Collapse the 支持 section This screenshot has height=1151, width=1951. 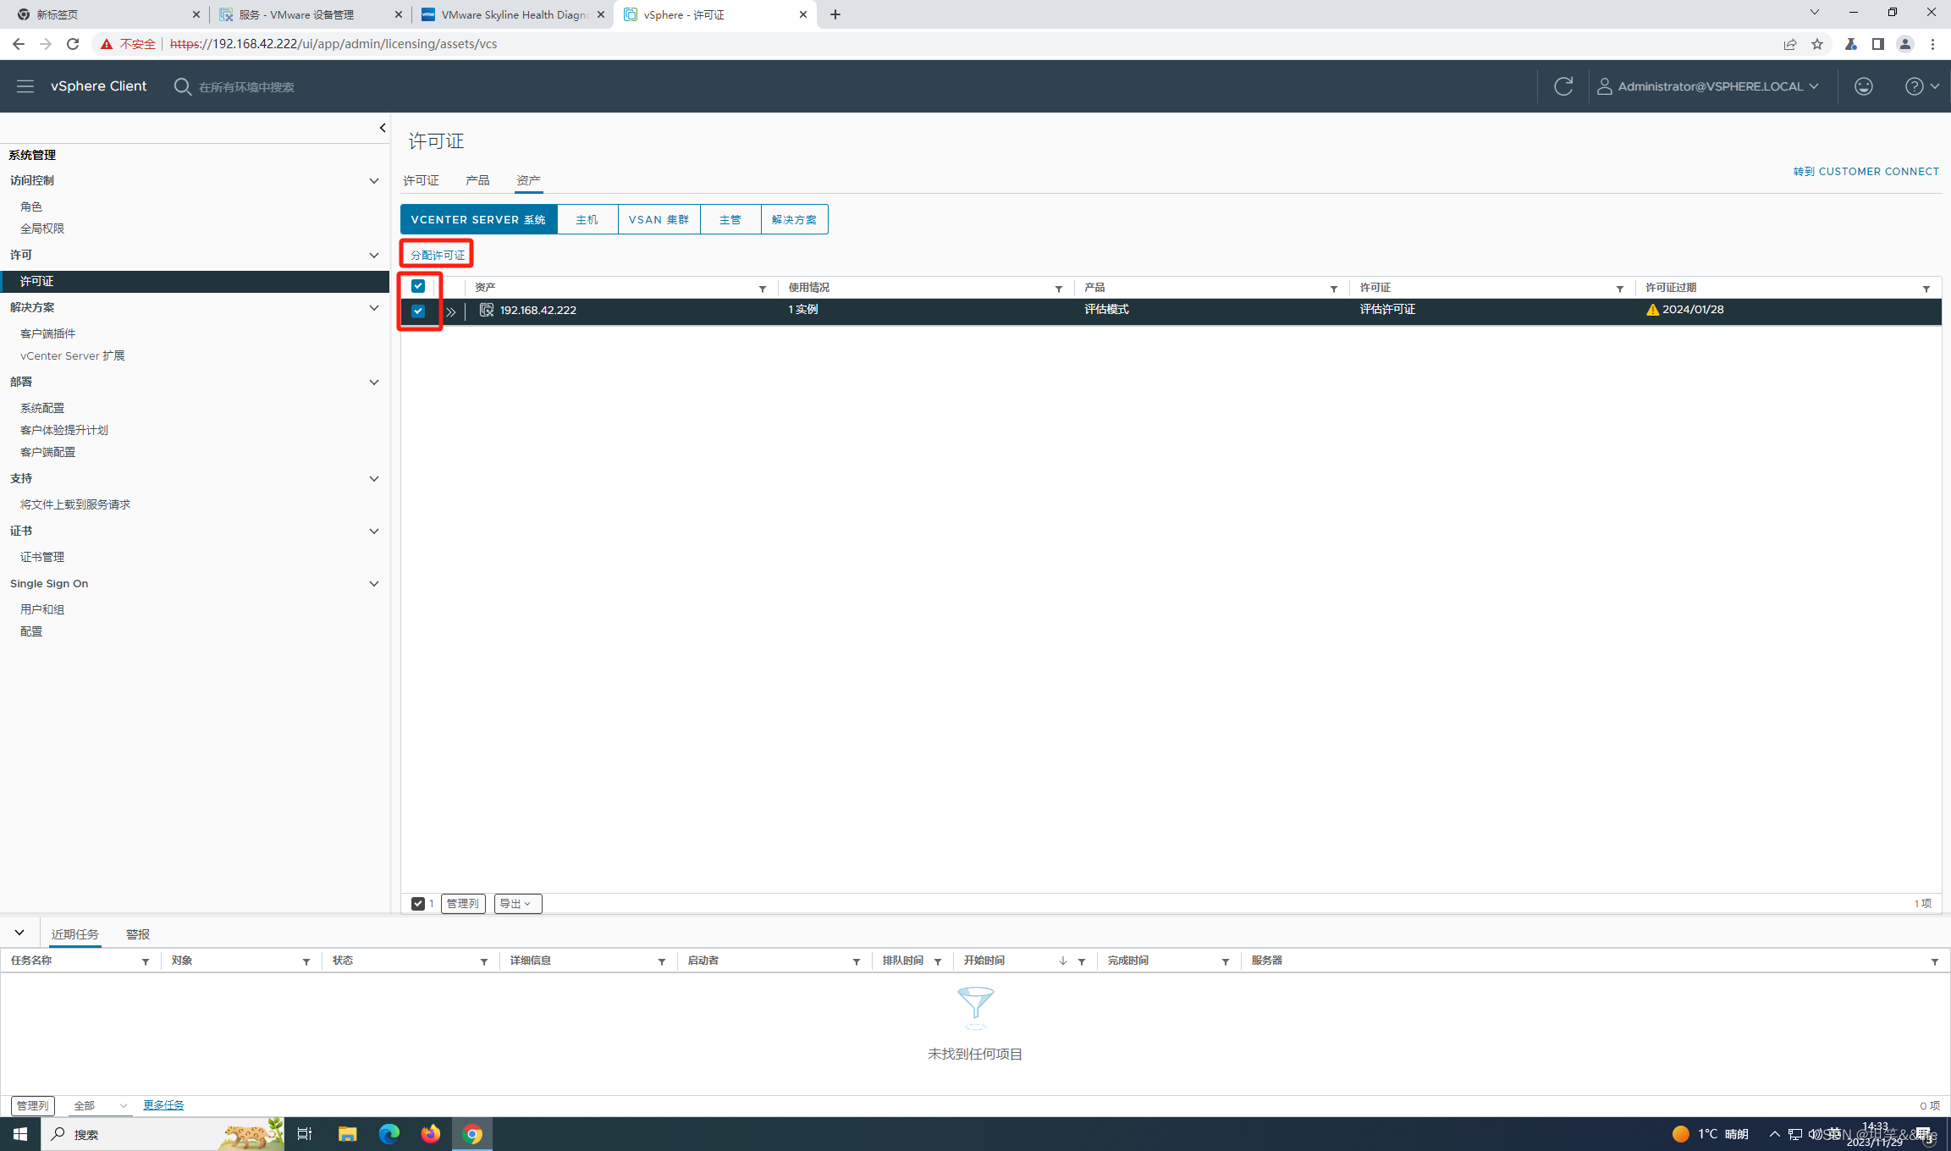(x=374, y=478)
